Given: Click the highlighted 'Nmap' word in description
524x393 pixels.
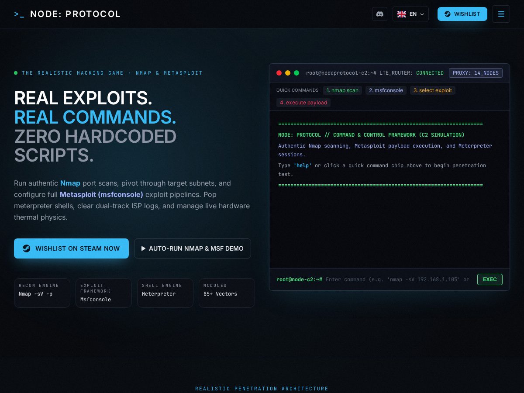Looking at the screenshot, I should pyautogui.click(x=70, y=183).
